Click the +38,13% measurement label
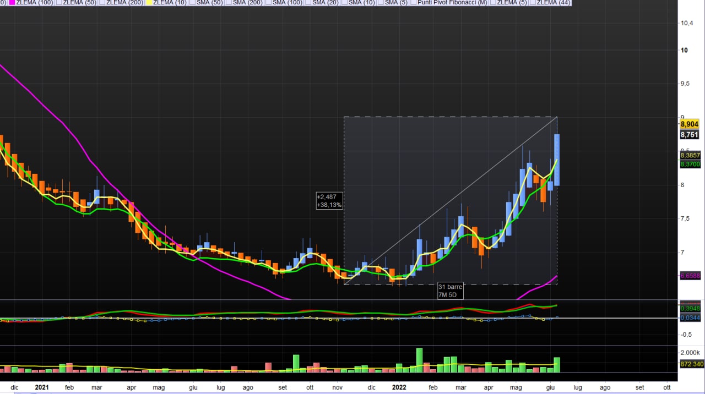705x394 pixels. click(x=329, y=205)
